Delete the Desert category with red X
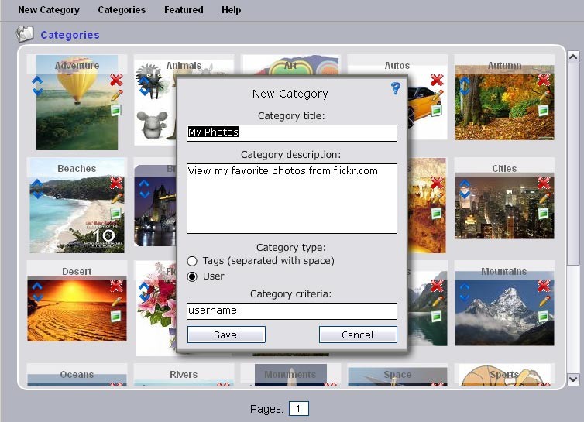This screenshot has width=584, height=422. (116, 286)
